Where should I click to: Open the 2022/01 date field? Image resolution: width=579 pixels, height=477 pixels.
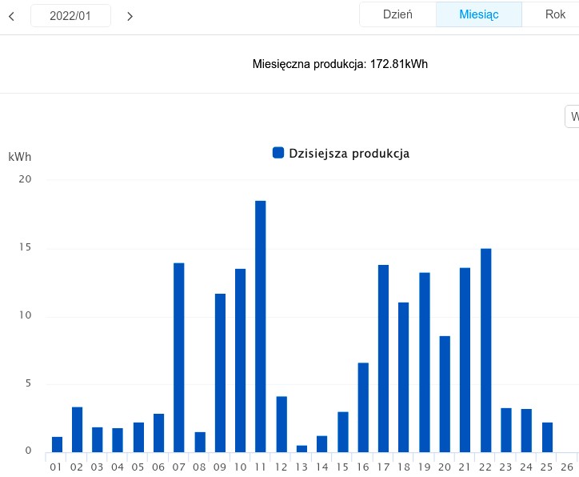click(x=70, y=16)
